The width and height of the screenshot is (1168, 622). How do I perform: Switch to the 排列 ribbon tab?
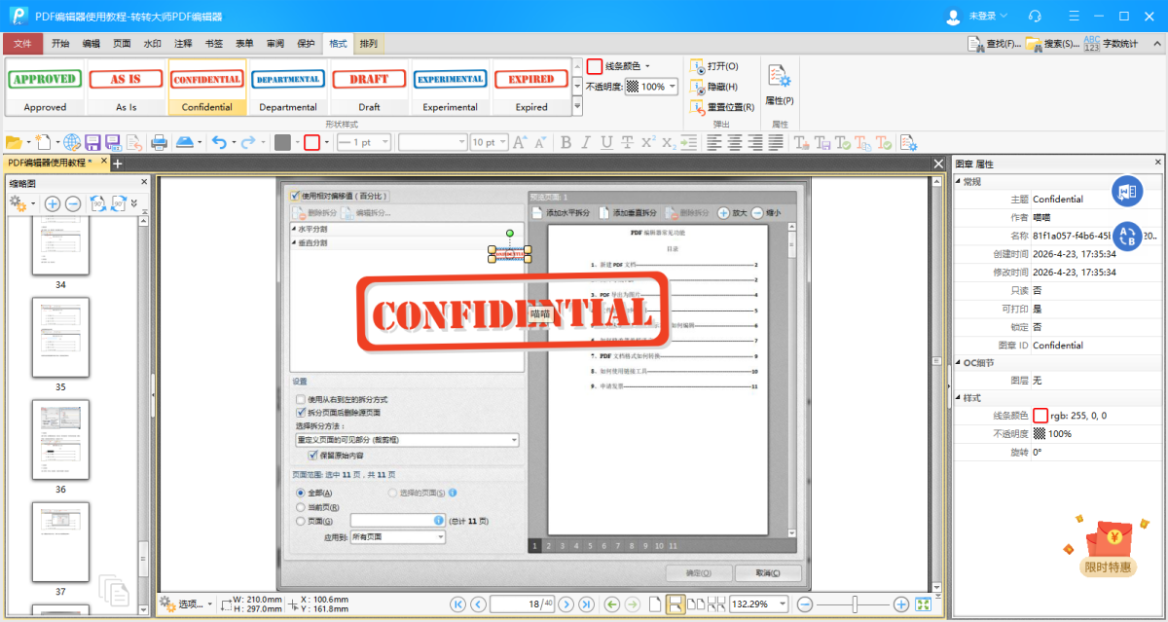click(x=369, y=44)
